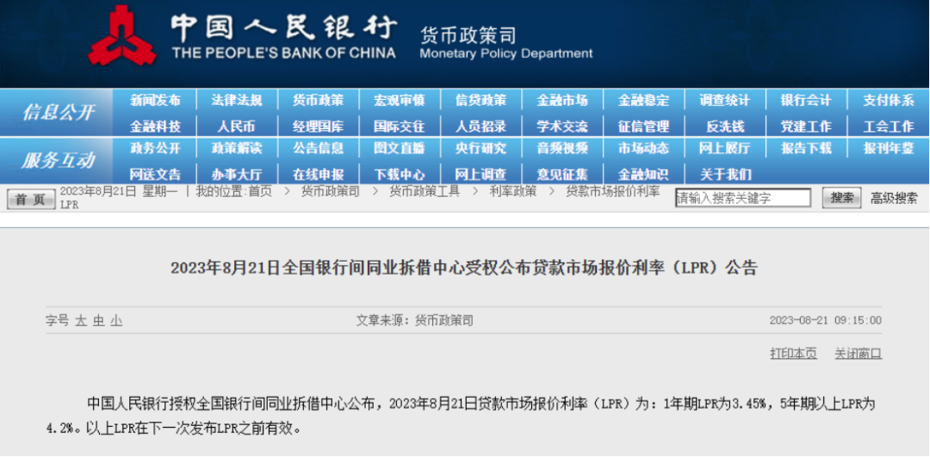This screenshot has width=930, height=457.
Task: Select 征信管理 menu item
Action: click(x=643, y=127)
